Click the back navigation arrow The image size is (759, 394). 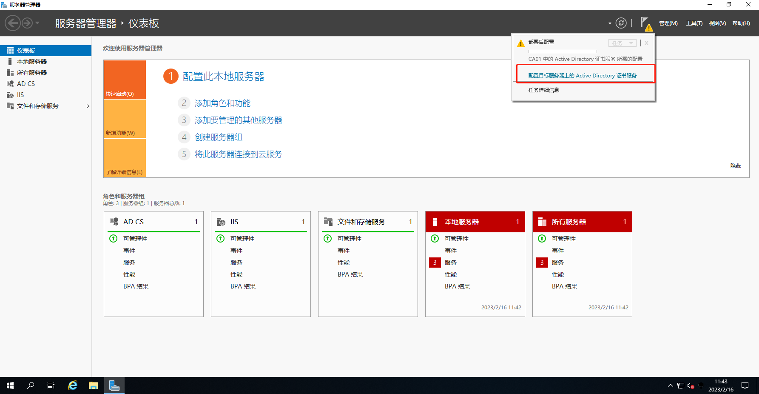[13, 23]
